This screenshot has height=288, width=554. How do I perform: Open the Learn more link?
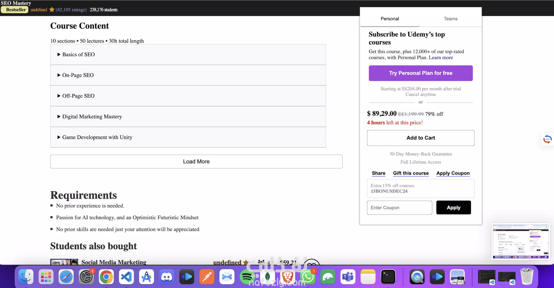pyautogui.click(x=441, y=57)
